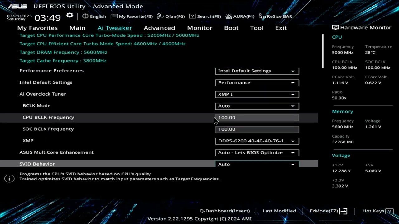This screenshot has height=224, width=399.
Task: Click the EzMode exit arrow icon
Action: pos(343,211)
